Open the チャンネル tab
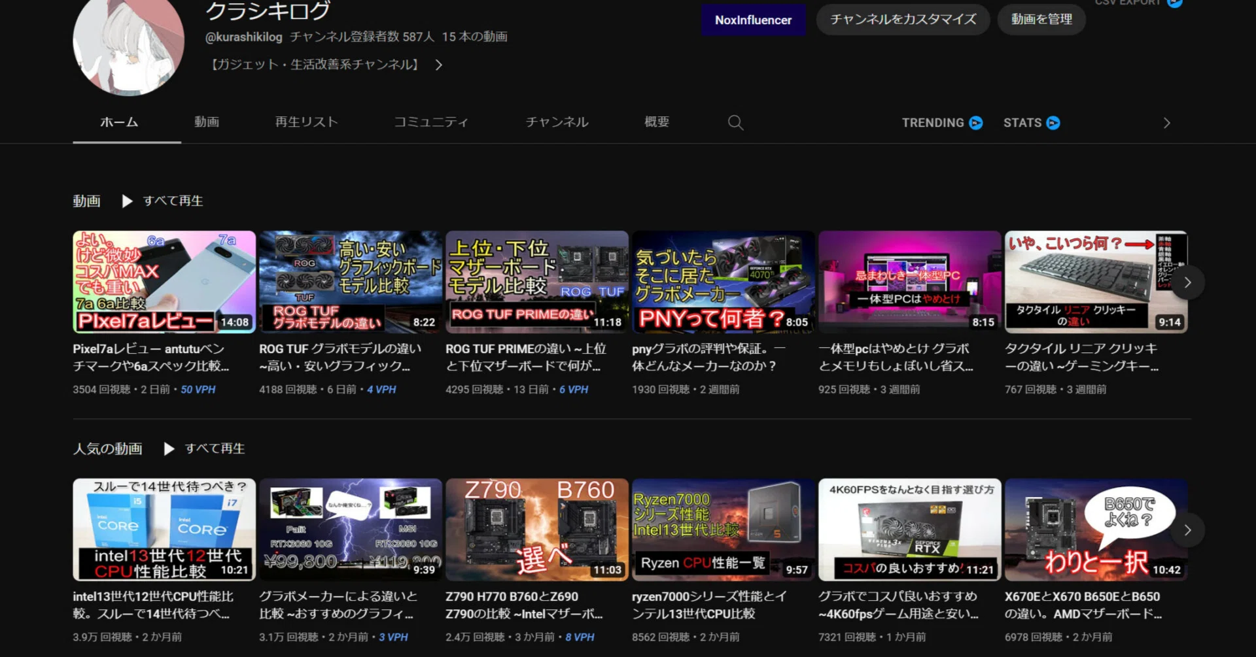 [x=557, y=122]
